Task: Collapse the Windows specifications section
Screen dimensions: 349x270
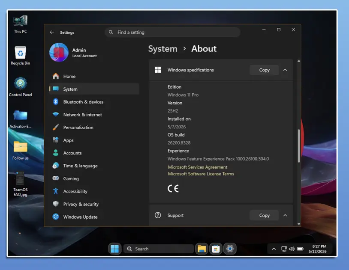Action: click(x=285, y=70)
